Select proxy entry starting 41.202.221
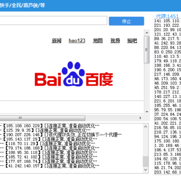 [167, 123]
